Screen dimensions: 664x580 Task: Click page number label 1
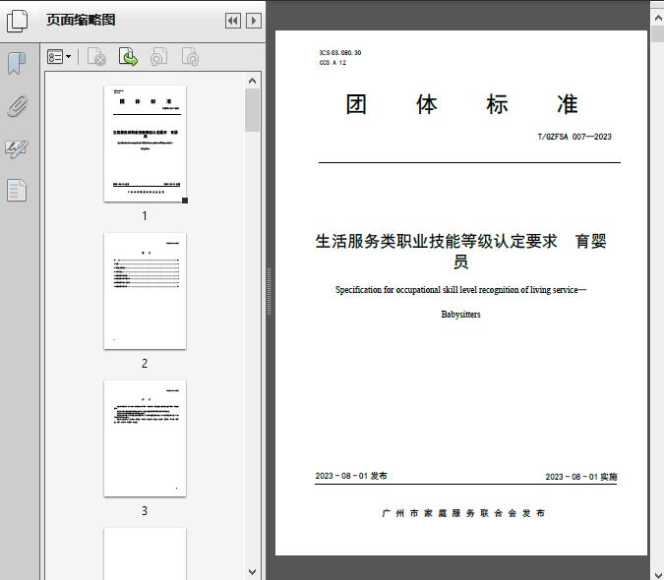145,215
